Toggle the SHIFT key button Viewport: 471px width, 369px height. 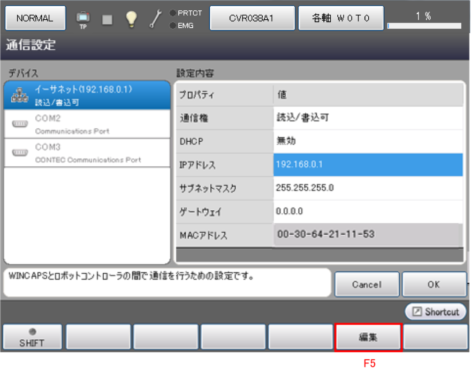point(32,337)
